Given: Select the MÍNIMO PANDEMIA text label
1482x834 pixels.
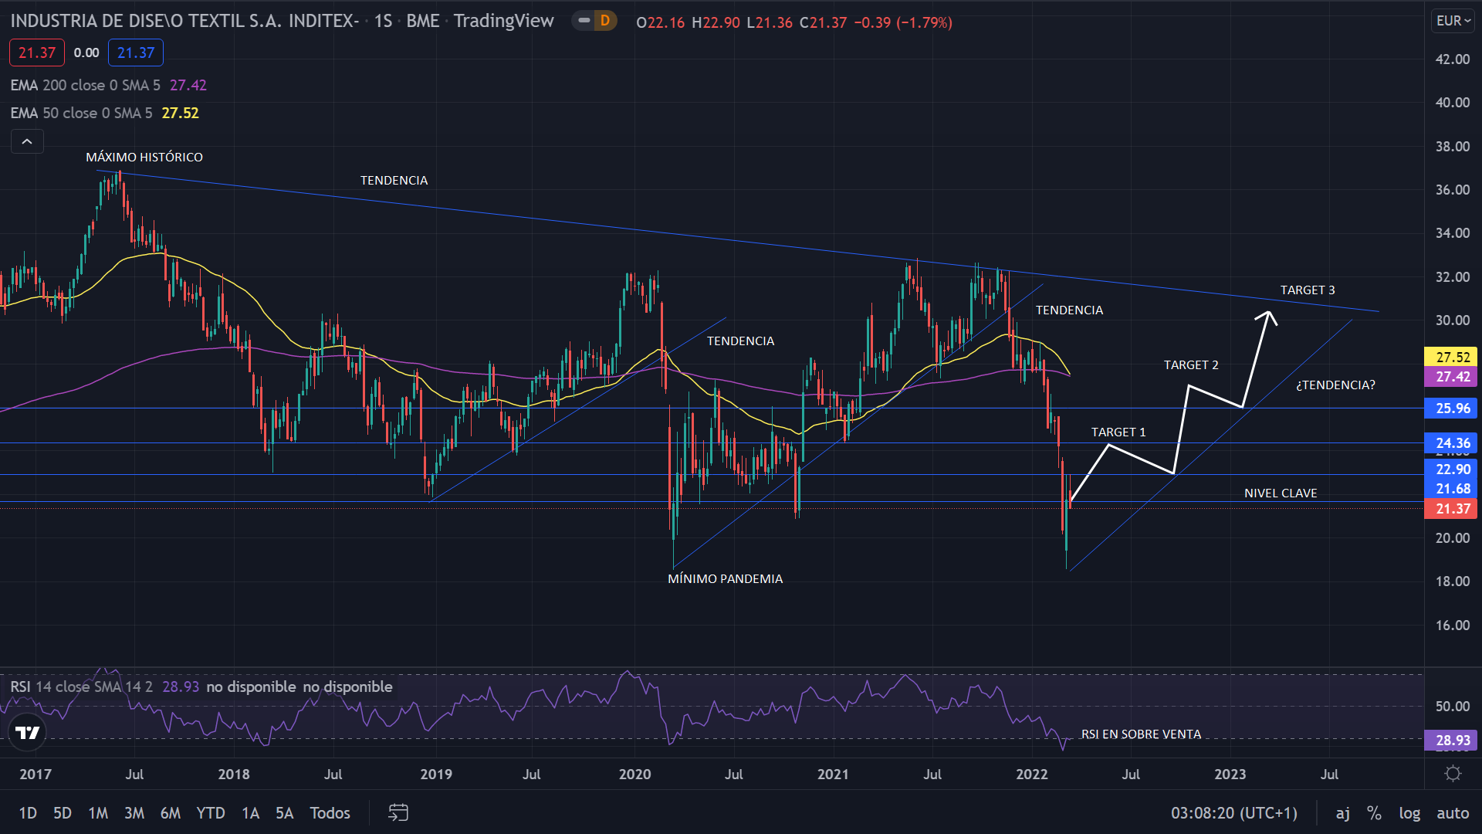Looking at the screenshot, I should (x=725, y=578).
